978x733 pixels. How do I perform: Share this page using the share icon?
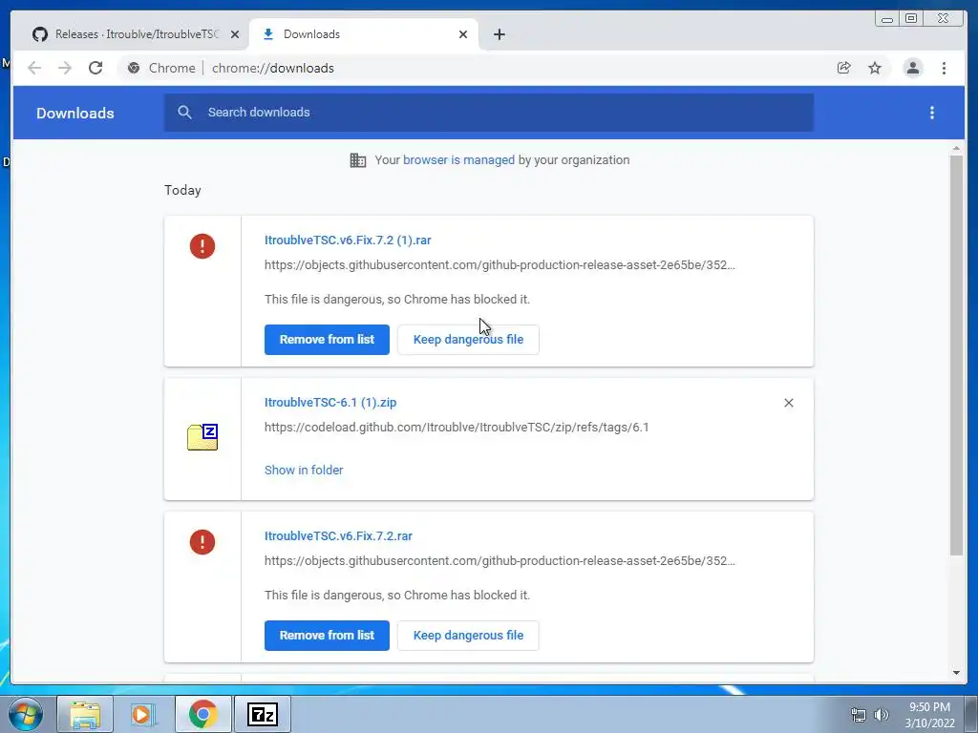tap(844, 68)
